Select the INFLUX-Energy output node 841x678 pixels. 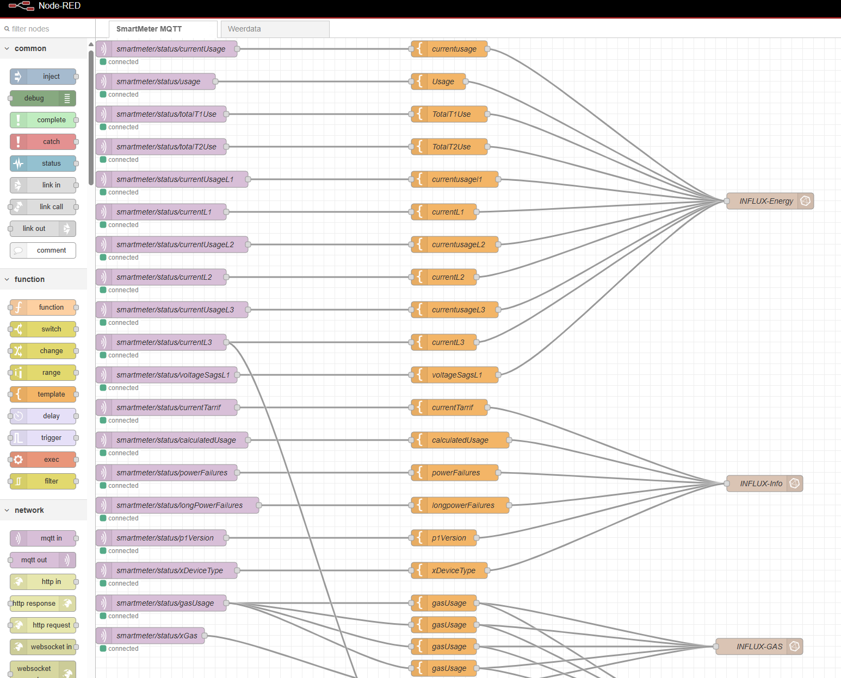(x=770, y=201)
